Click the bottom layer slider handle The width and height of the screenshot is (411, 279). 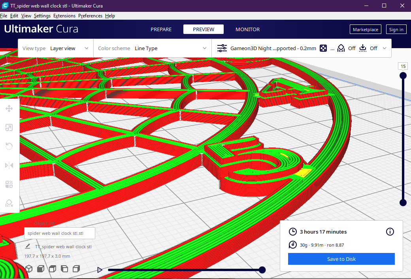point(403,202)
